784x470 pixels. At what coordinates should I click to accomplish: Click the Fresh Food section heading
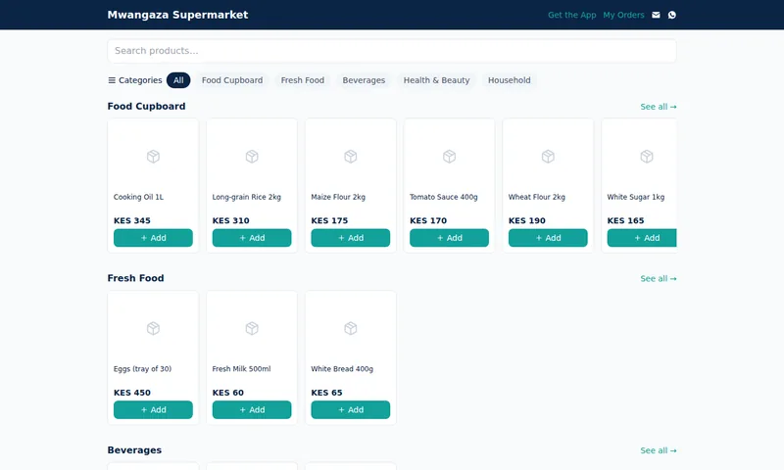click(x=135, y=278)
